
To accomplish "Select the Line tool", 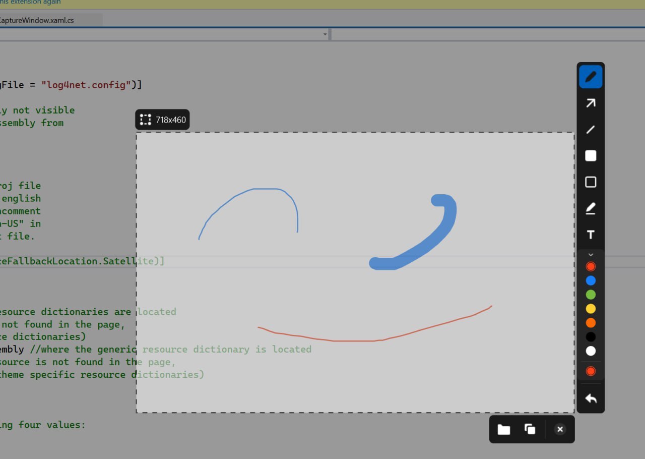I will [x=591, y=130].
